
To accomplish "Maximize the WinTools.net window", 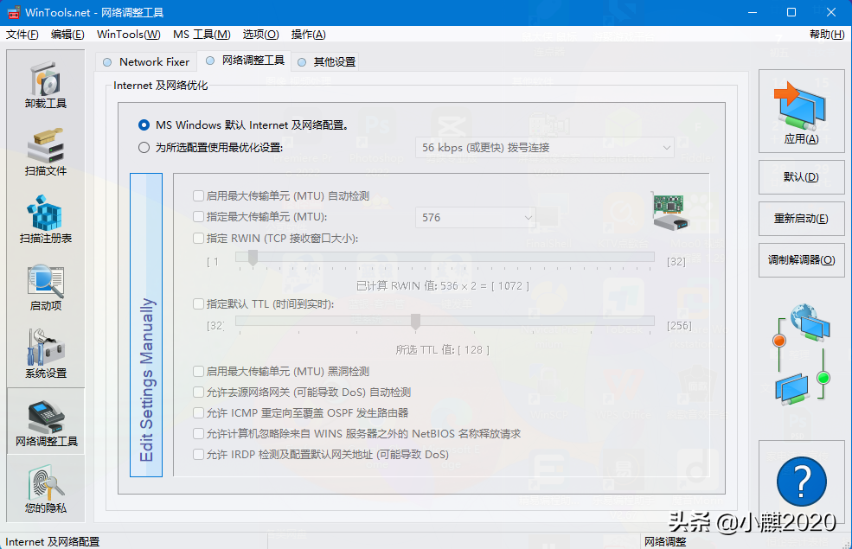I will click(x=791, y=12).
